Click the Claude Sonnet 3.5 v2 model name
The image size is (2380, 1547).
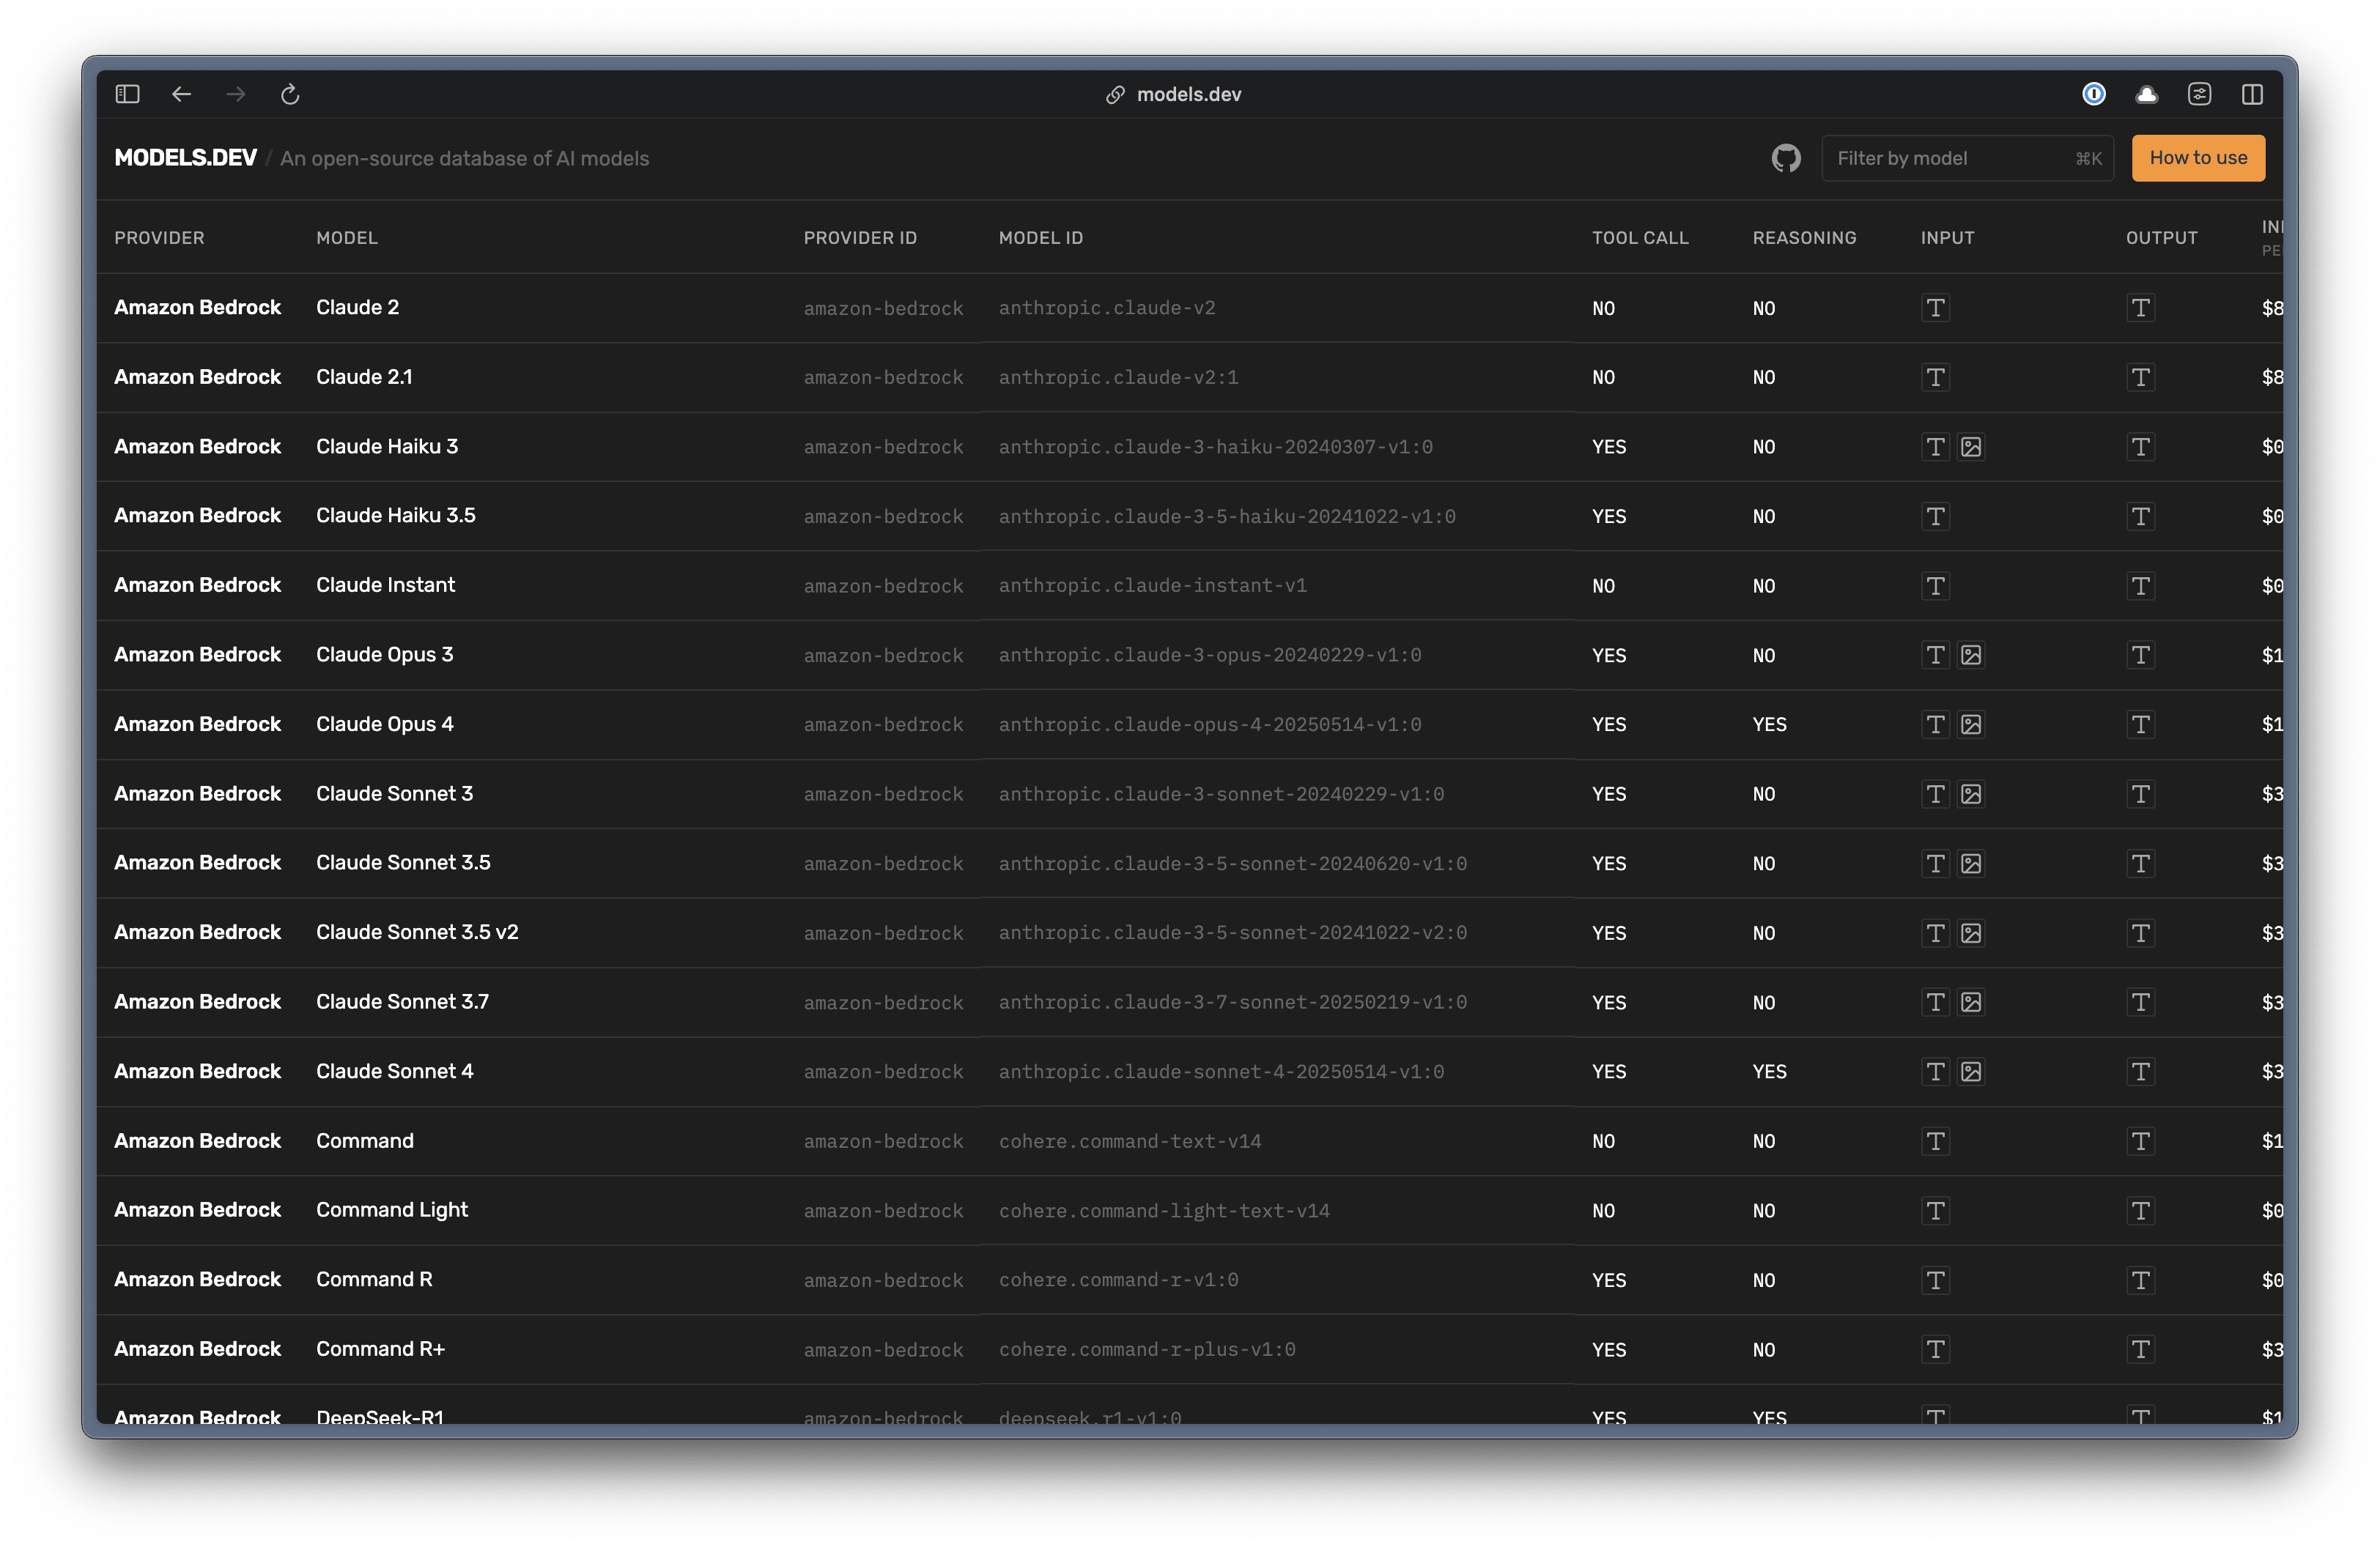[x=417, y=932]
